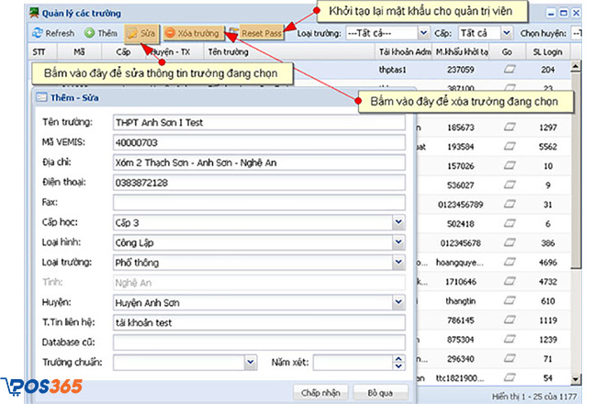Click the Chấp nhận button
Viewport: 606px width, 404px height.
tap(320, 392)
